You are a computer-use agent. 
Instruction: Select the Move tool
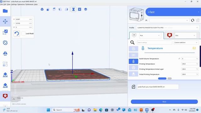click(5, 21)
